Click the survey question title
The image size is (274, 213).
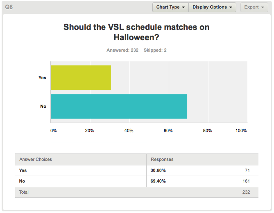click(x=136, y=32)
